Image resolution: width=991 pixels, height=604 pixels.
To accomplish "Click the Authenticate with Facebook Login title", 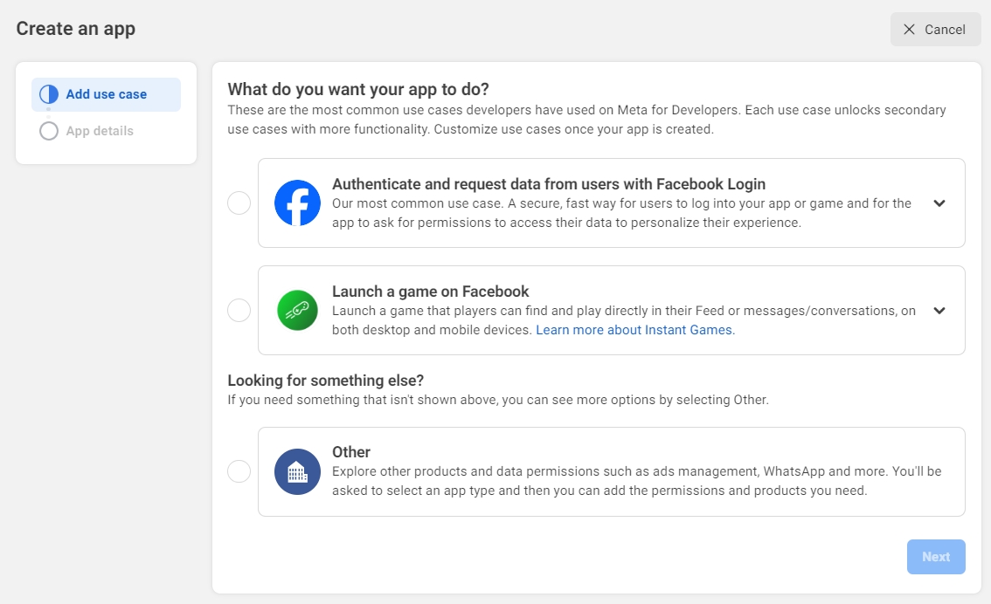I will coord(548,184).
